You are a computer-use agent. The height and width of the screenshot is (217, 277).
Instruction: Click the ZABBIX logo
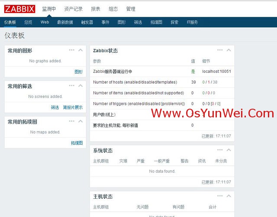(x=19, y=9)
